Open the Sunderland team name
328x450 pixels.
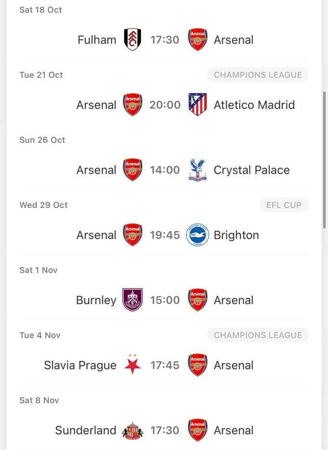[85, 430]
